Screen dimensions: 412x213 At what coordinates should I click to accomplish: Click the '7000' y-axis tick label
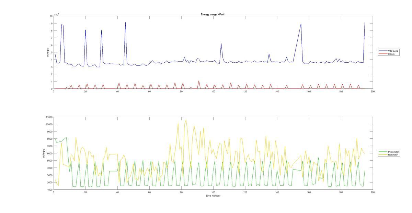[49, 146]
